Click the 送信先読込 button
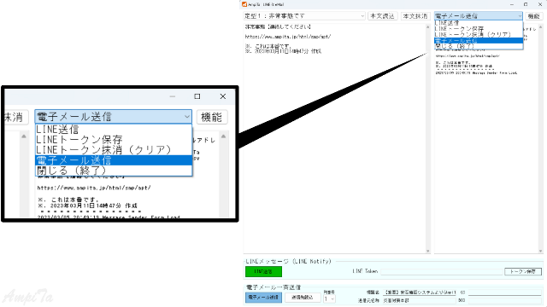Image resolution: width=547 pixels, height=307 pixels. 302,298
